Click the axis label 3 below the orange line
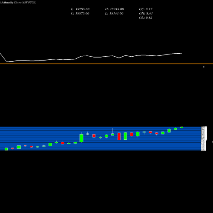 point(204,67)
